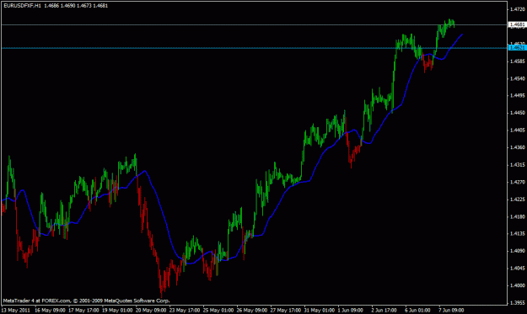Click the 27 May 17:00 time label
Viewport: 527px width, 314px height.
(285, 311)
